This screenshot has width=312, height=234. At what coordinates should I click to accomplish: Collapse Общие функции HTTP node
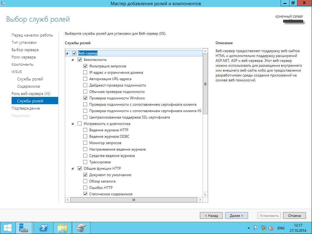point(73,168)
